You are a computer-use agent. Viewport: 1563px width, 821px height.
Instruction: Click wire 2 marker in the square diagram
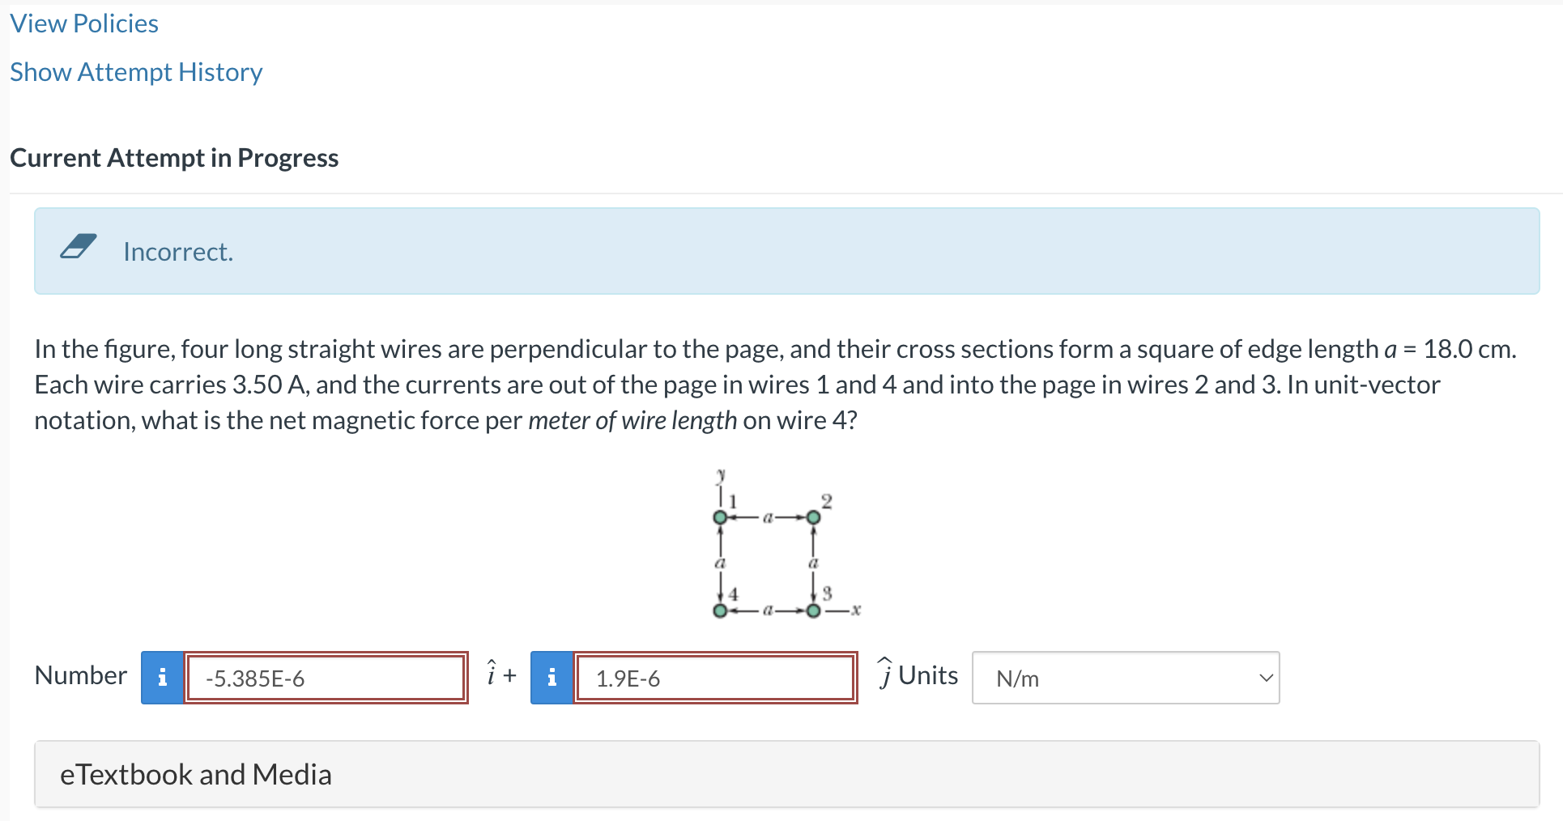pyautogui.click(x=813, y=516)
